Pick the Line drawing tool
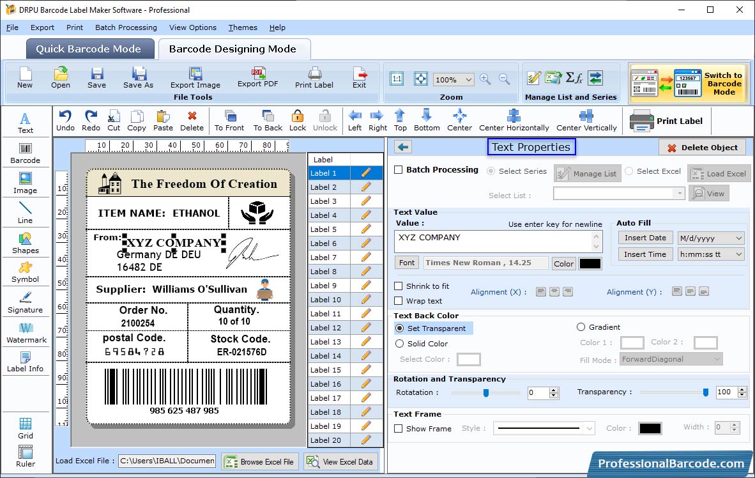Image resolution: width=755 pixels, height=478 pixels. click(25, 213)
